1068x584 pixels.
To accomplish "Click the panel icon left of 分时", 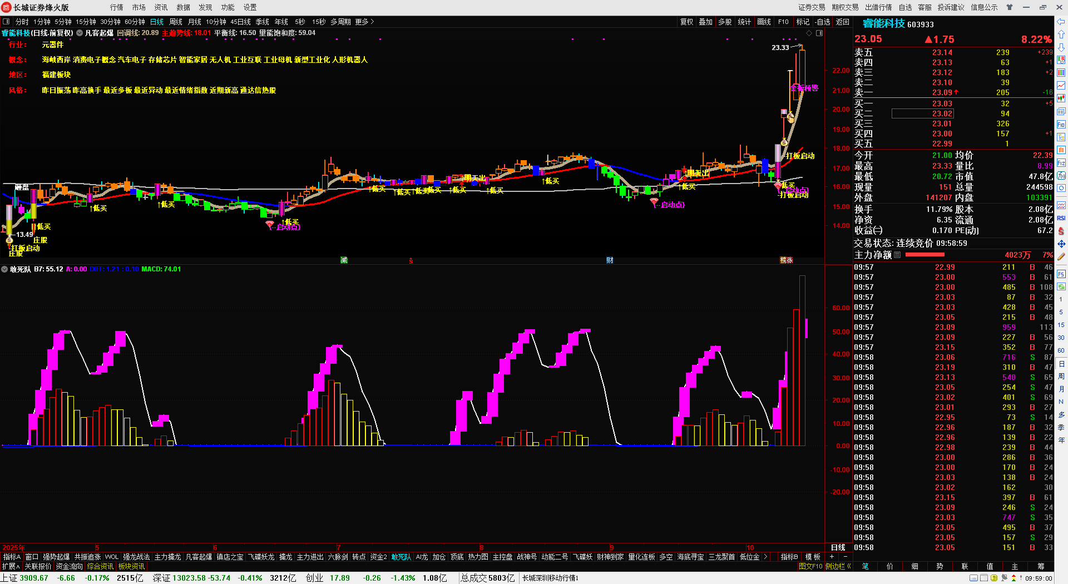I will coord(6,22).
